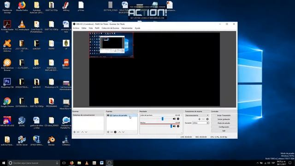Click the VLC media player desktop icon

[x=22, y=26]
